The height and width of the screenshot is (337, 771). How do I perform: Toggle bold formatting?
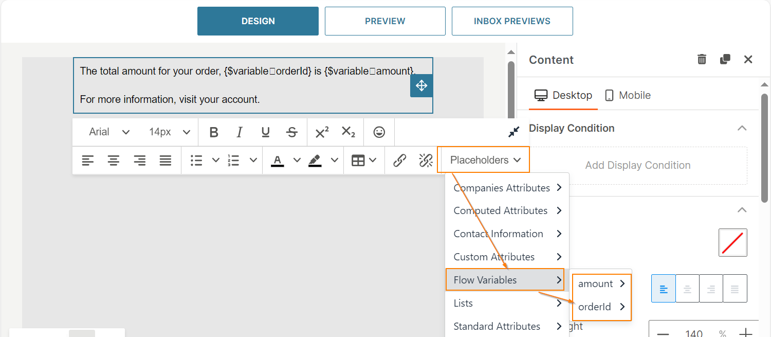tap(213, 132)
